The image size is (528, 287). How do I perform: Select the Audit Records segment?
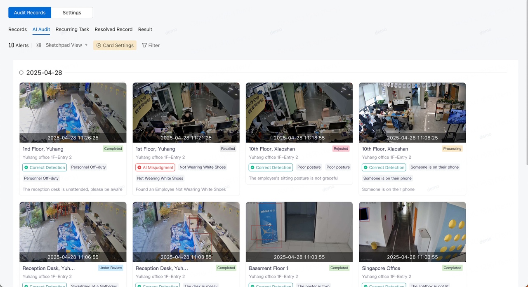(x=30, y=13)
